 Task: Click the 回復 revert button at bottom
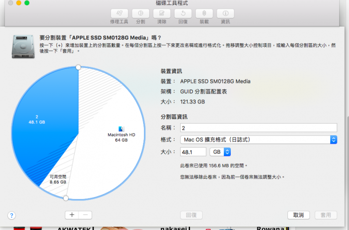pyautogui.click(x=191, y=215)
